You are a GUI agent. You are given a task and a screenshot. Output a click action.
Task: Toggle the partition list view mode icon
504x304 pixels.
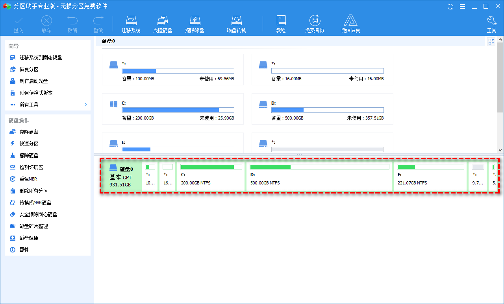click(x=491, y=42)
